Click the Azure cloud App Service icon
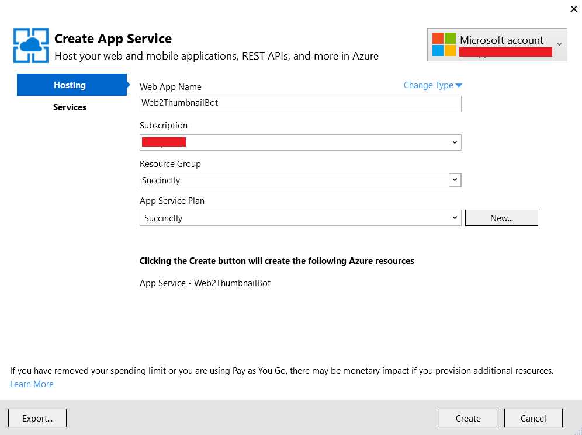 [30, 45]
